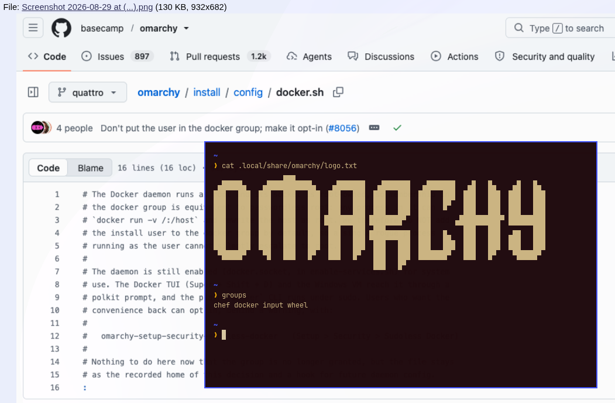Select line number 7
This screenshot has width=615, height=403.
pyautogui.click(x=57, y=272)
